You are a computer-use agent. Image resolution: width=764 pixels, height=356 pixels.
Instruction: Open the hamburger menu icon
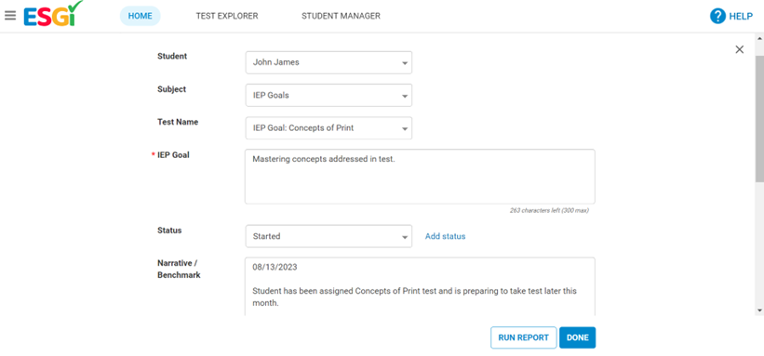pyautogui.click(x=10, y=16)
